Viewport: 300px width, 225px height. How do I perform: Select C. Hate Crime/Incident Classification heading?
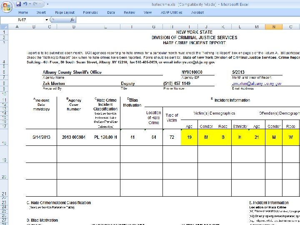[59, 202]
